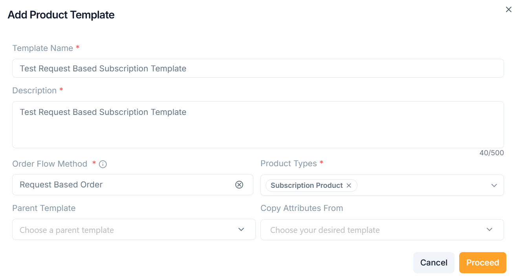The height and width of the screenshot is (278, 515).
Task: Click the Template Name field label
Action: (x=43, y=48)
